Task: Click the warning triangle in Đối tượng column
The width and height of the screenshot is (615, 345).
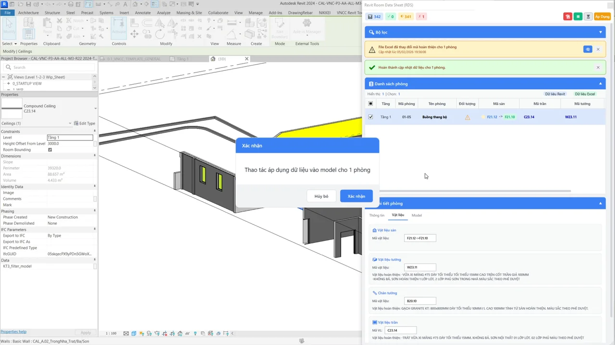Action: 467,117
